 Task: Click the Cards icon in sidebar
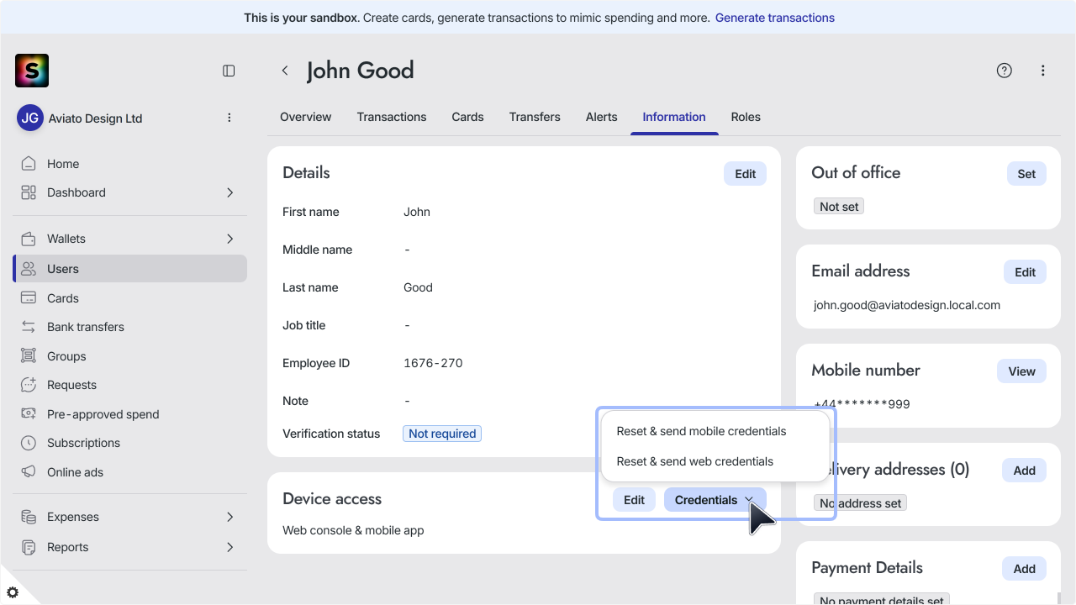point(29,298)
